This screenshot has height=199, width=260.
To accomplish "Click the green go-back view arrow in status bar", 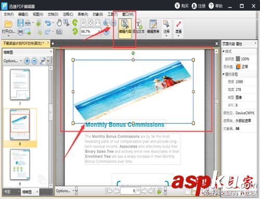I will point(160,191).
